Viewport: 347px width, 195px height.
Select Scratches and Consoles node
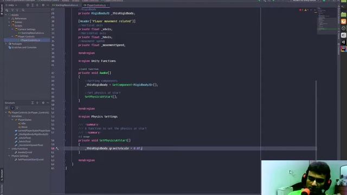tap(23, 47)
